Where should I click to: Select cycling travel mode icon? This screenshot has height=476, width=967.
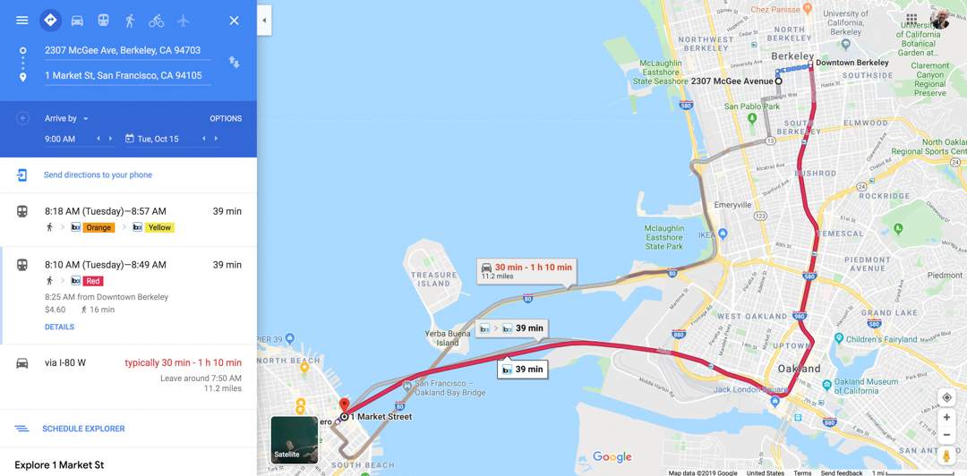point(156,21)
